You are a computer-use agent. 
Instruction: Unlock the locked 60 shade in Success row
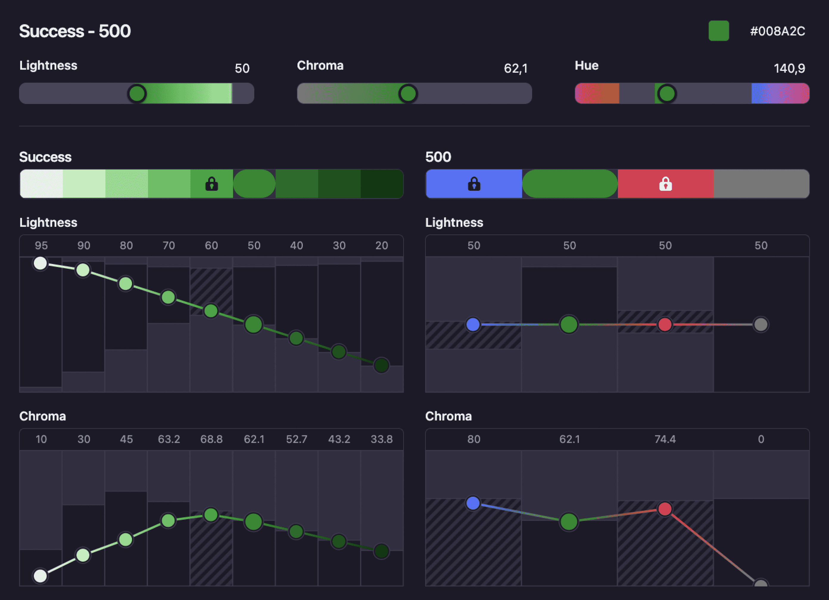click(x=211, y=184)
